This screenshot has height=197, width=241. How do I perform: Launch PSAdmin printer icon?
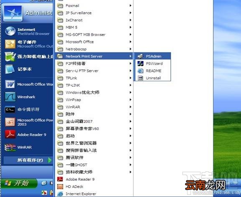pos(140,56)
